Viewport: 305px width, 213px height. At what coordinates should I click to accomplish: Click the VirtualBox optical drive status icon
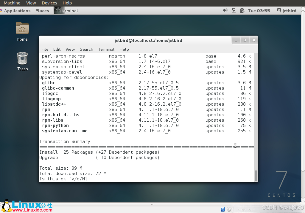point(229,209)
